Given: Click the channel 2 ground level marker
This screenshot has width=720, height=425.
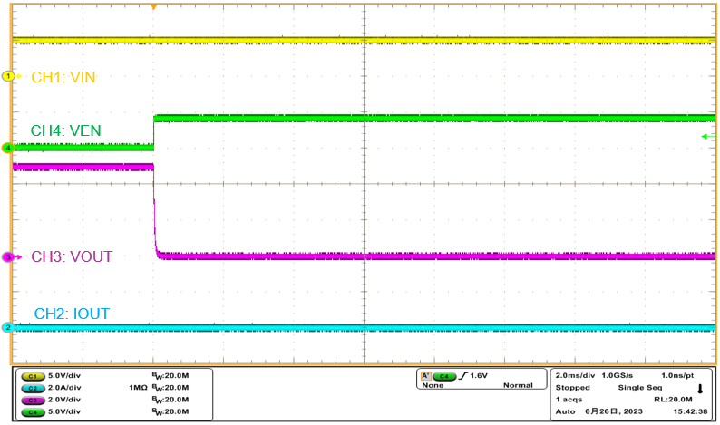Looking at the screenshot, I should [x=8, y=328].
